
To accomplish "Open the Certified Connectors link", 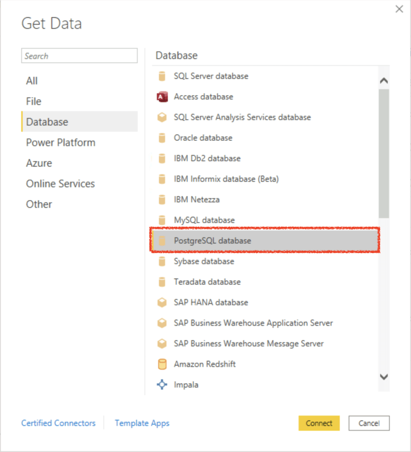I will tap(58, 423).
